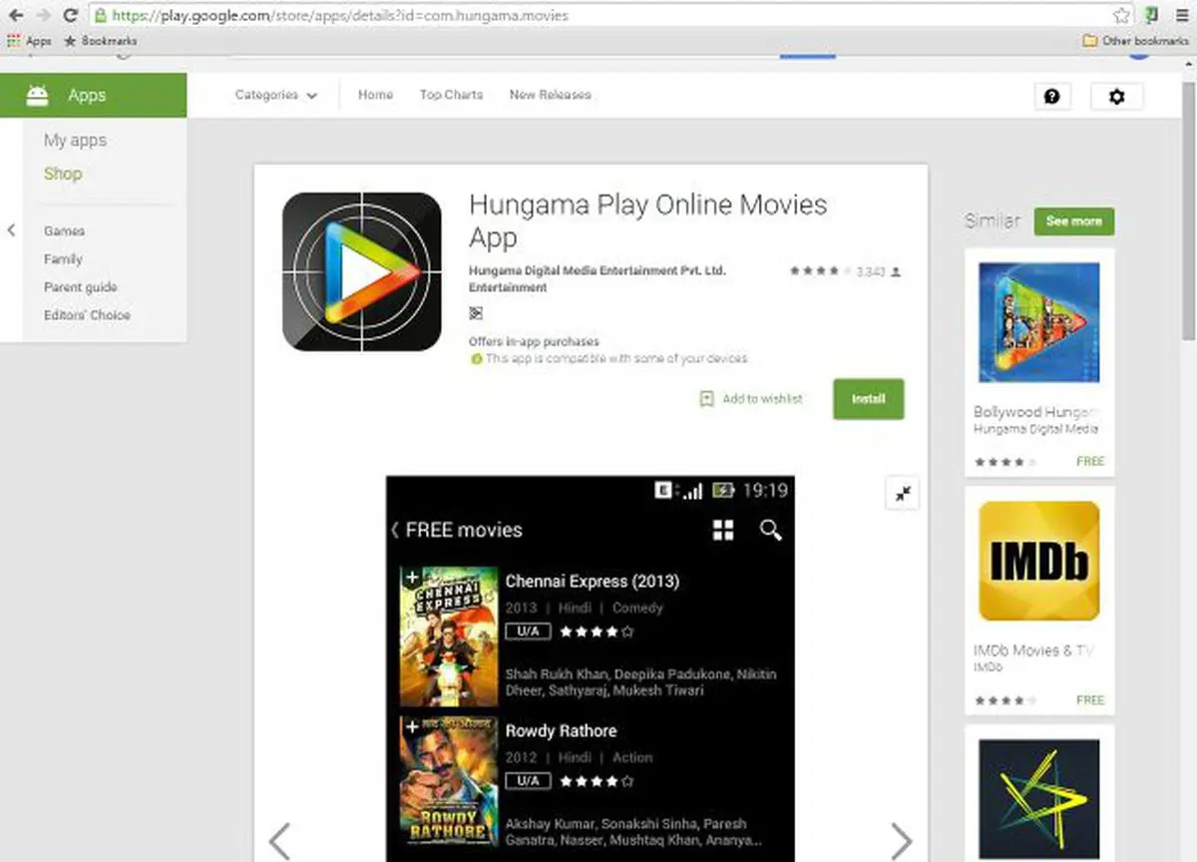Show the previous screenshot with left arrow

[x=280, y=841]
